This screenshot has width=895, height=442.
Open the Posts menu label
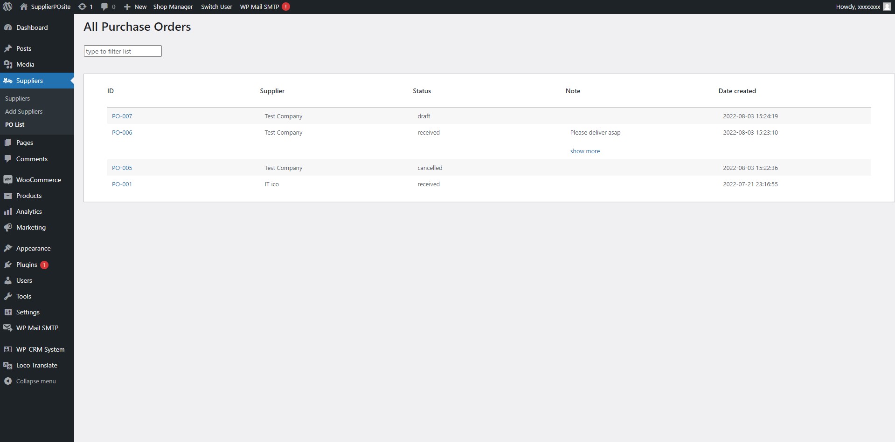tap(24, 48)
